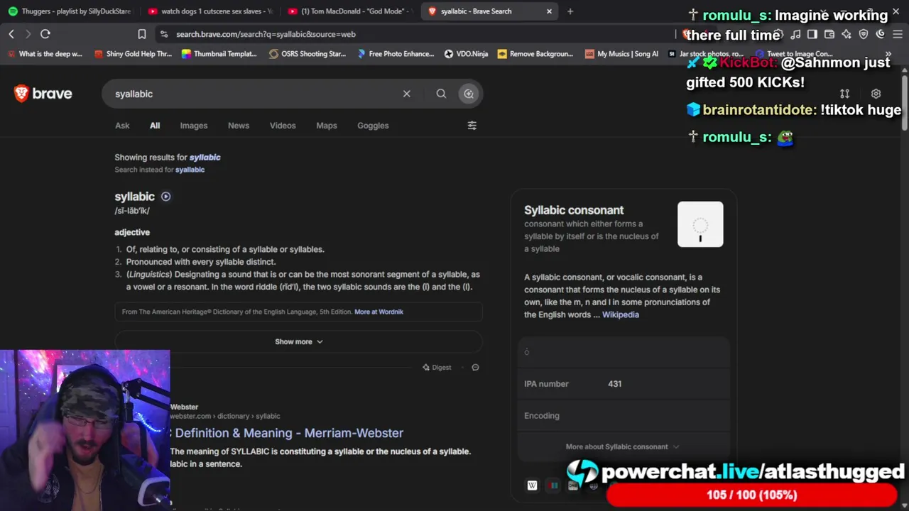Open the Wikipedia W source icon
This screenshot has width=909, height=511.
(x=532, y=485)
